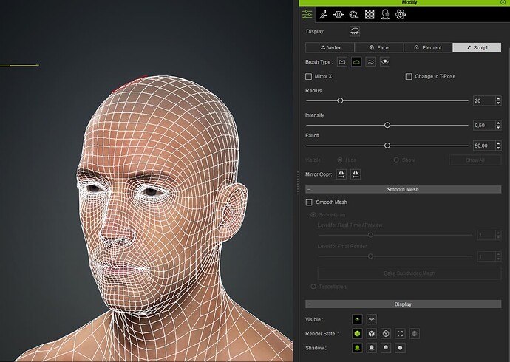Tick the Smooth Mesh checkbox
The height and width of the screenshot is (362, 510).
[x=309, y=202]
